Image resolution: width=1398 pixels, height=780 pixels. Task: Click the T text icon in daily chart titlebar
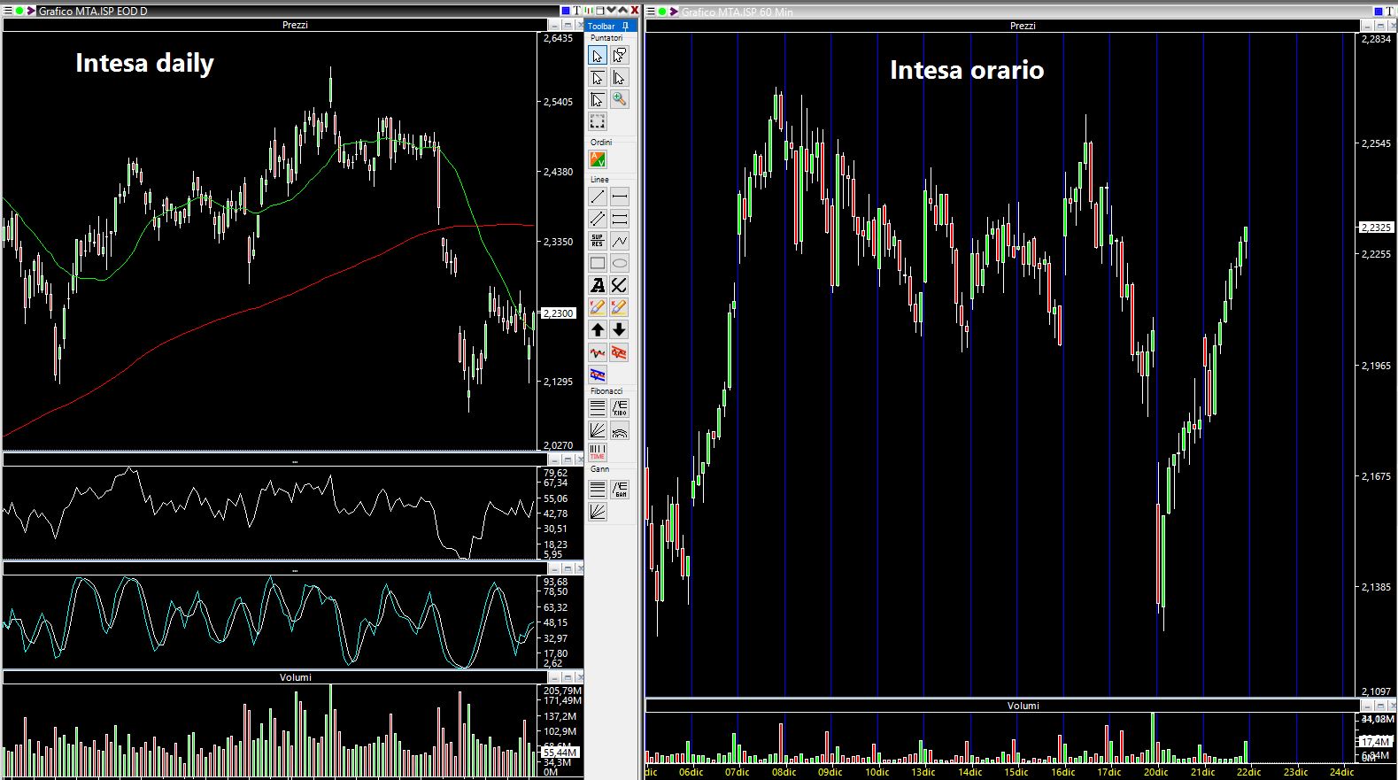coord(576,11)
